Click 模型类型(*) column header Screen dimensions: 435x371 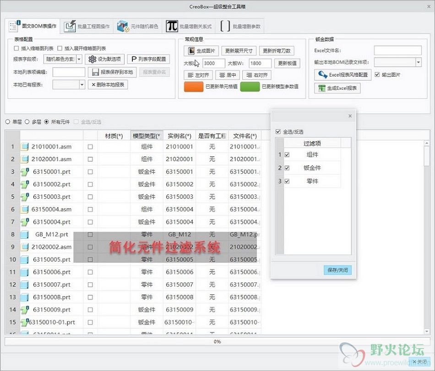pos(147,136)
